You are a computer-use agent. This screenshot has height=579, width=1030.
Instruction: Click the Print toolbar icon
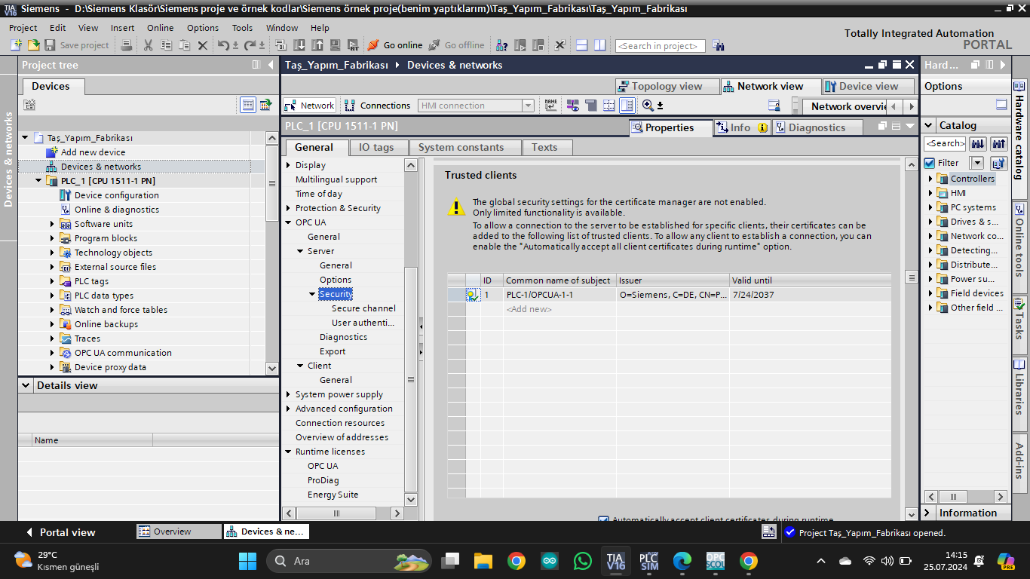[x=127, y=45]
